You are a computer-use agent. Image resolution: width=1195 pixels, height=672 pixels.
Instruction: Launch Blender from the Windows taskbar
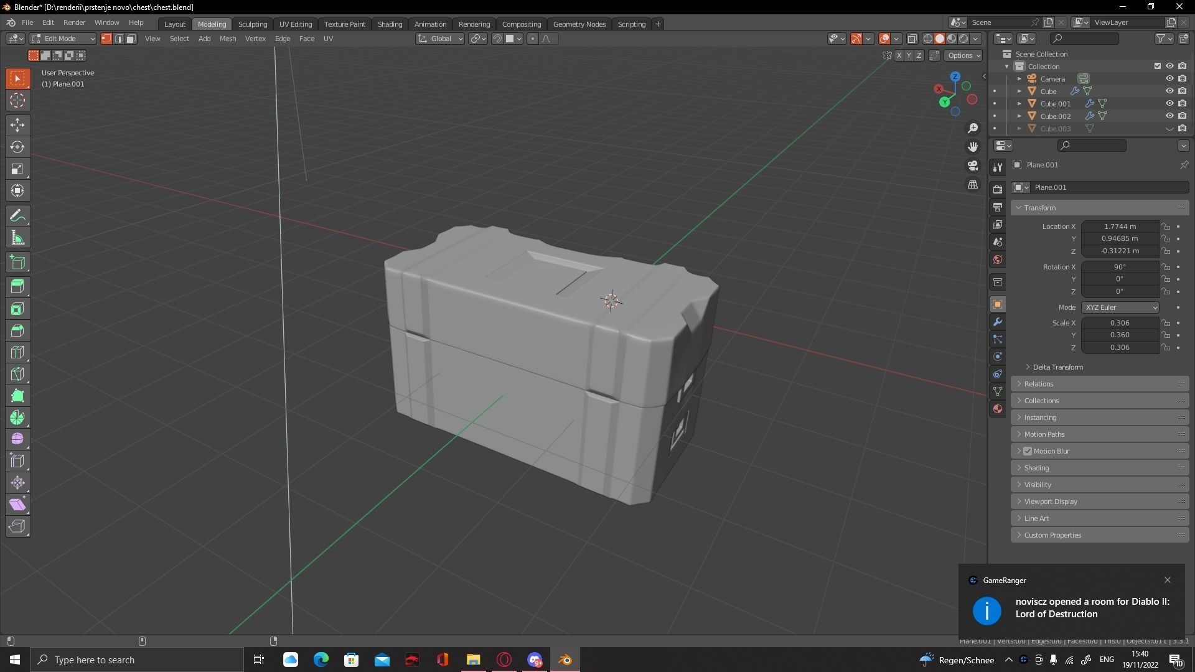564,660
